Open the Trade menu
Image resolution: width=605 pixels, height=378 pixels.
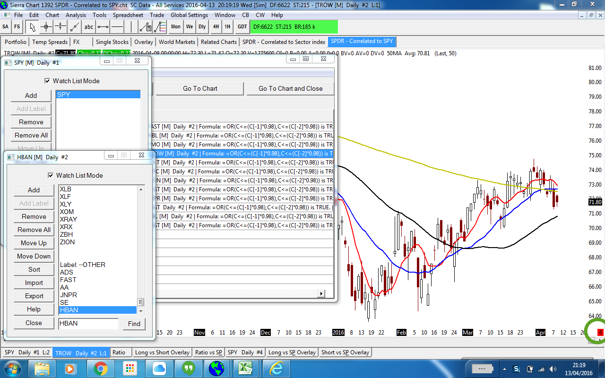[157, 15]
